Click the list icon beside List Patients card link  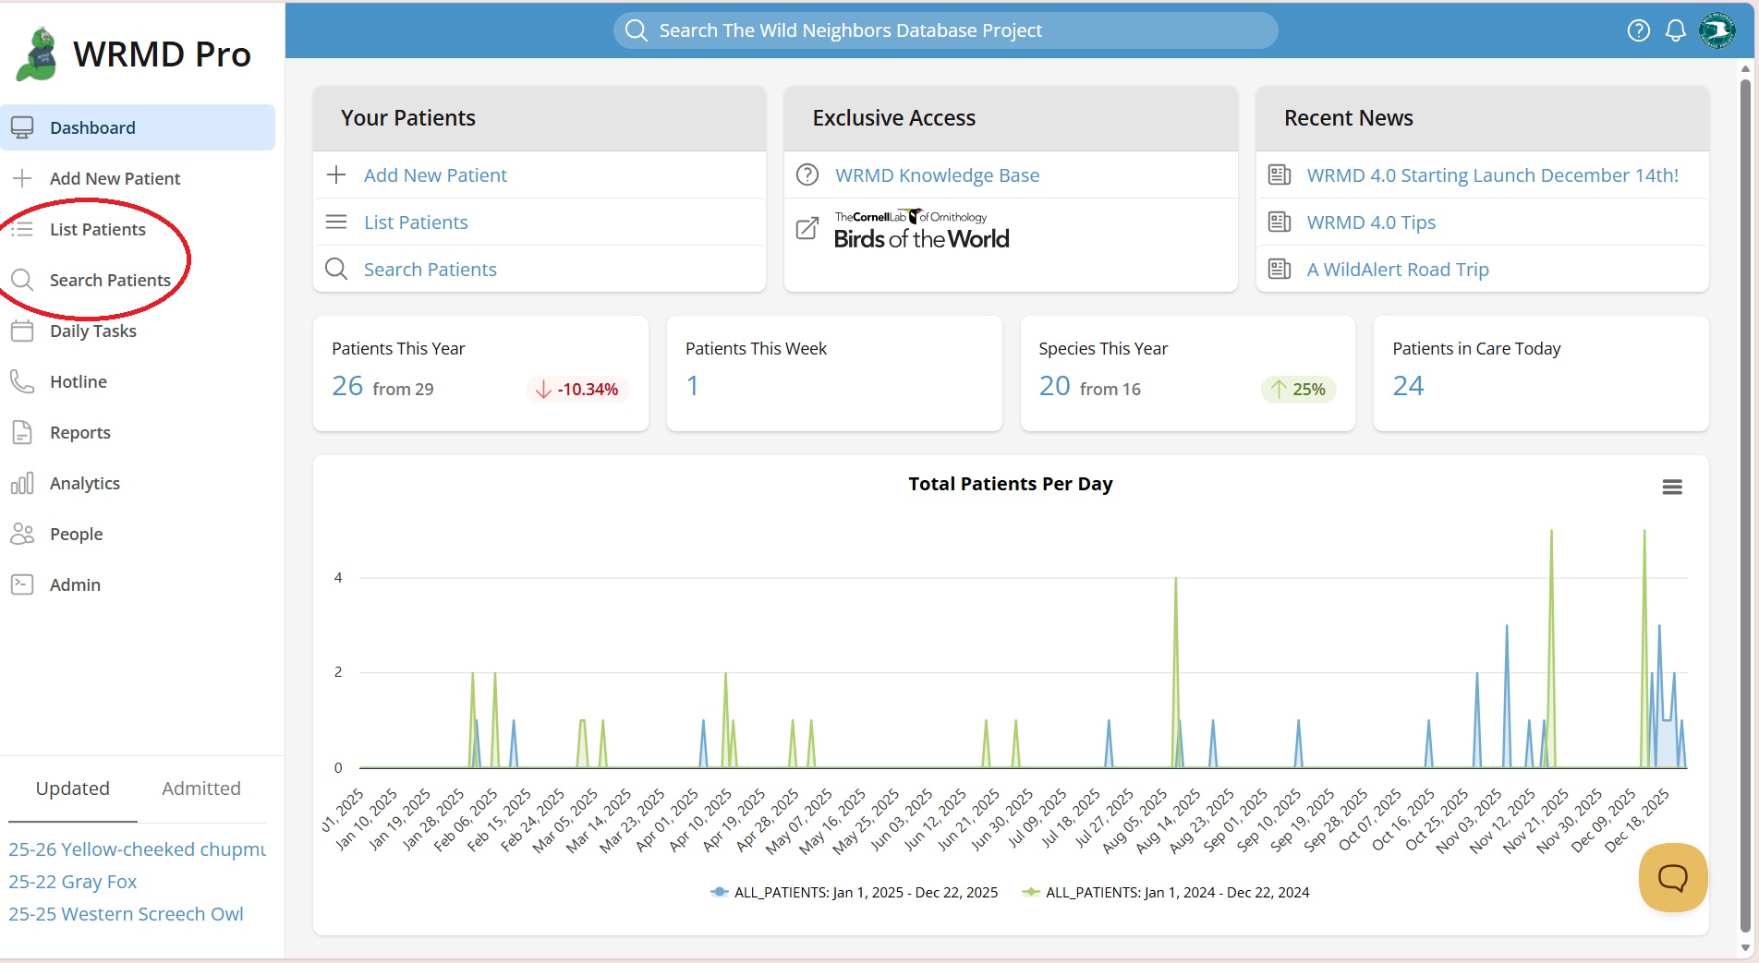point(336,222)
